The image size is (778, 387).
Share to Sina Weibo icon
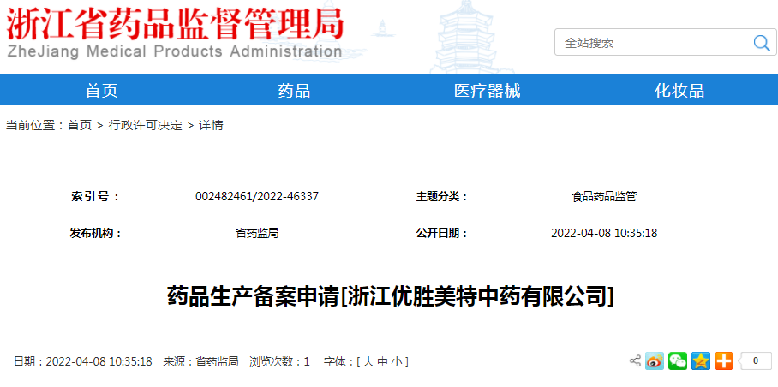pyautogui.click(x=655, y=360)
